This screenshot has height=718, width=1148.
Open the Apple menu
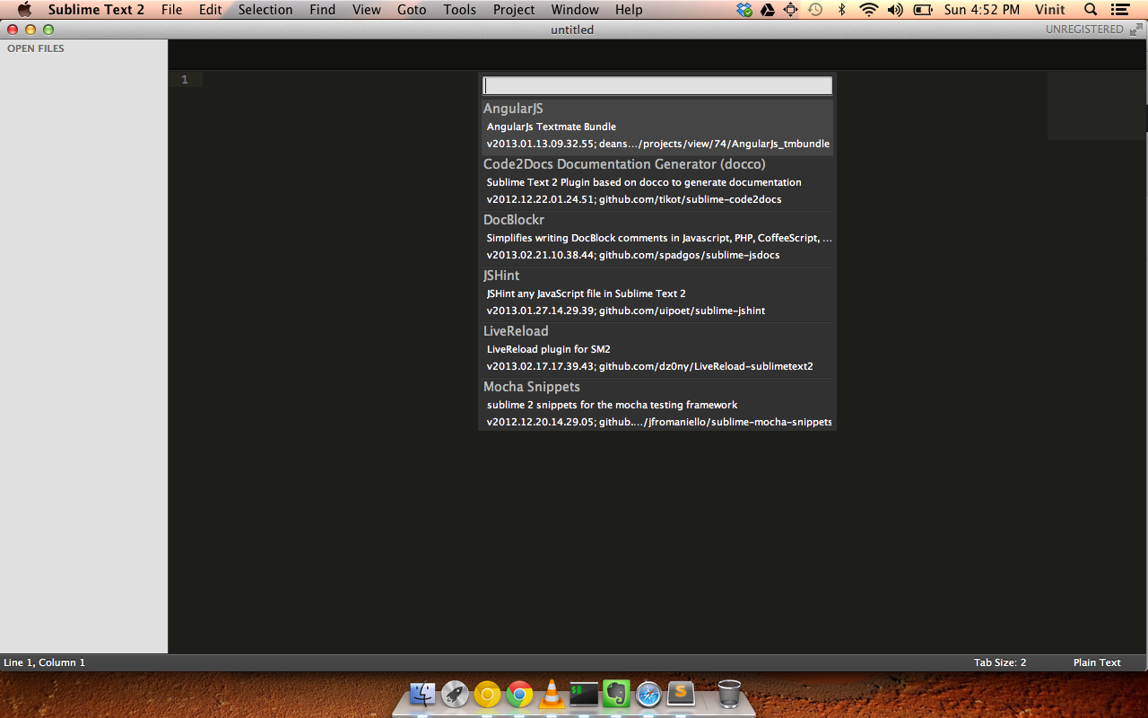click(24, 10)
